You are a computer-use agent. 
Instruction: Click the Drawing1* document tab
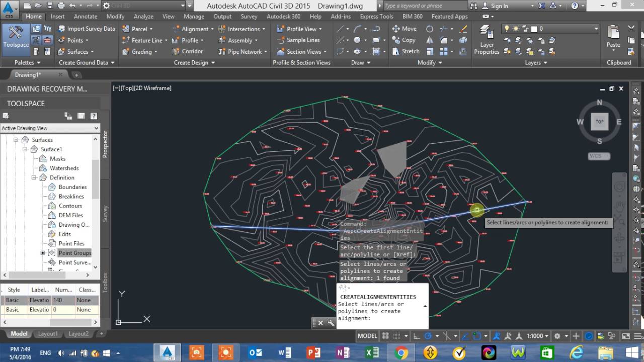pos(28,74)
